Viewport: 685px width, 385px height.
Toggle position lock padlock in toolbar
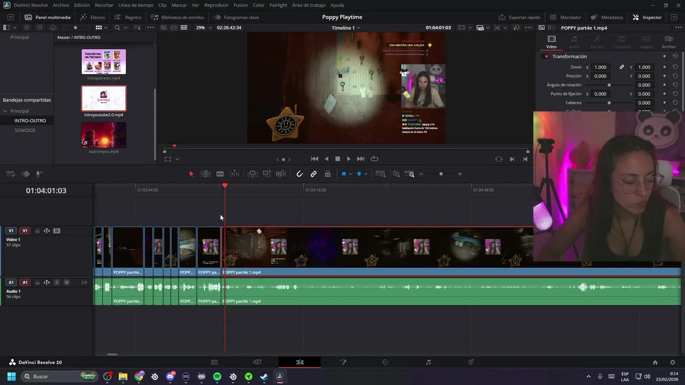[328, 174]
